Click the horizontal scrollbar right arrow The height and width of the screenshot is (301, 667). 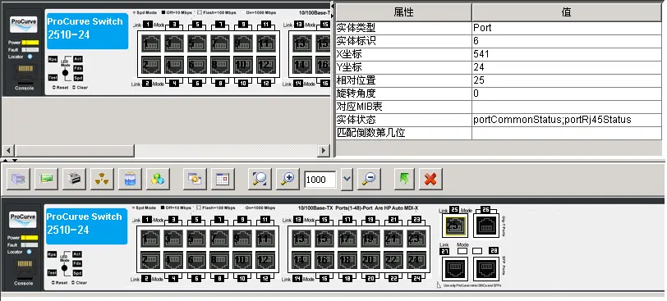pos(324,150)
